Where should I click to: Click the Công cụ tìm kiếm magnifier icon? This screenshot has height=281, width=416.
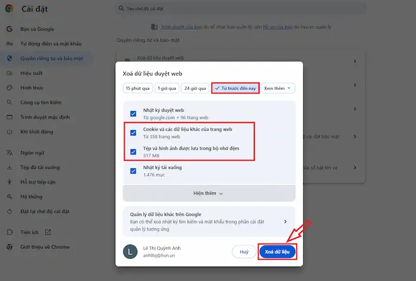(x=10, y=102)
